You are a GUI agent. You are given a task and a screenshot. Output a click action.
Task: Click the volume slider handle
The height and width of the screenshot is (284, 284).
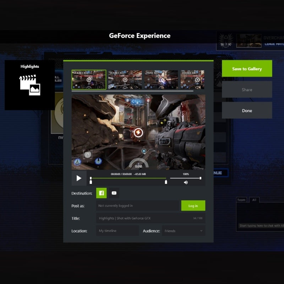point(200,178)
